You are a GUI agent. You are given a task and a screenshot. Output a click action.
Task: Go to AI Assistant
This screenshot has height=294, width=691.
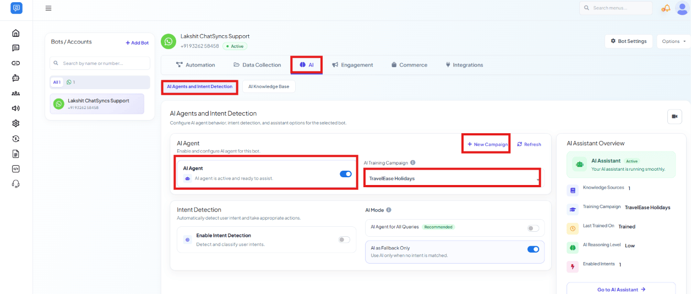pos(621,289)
